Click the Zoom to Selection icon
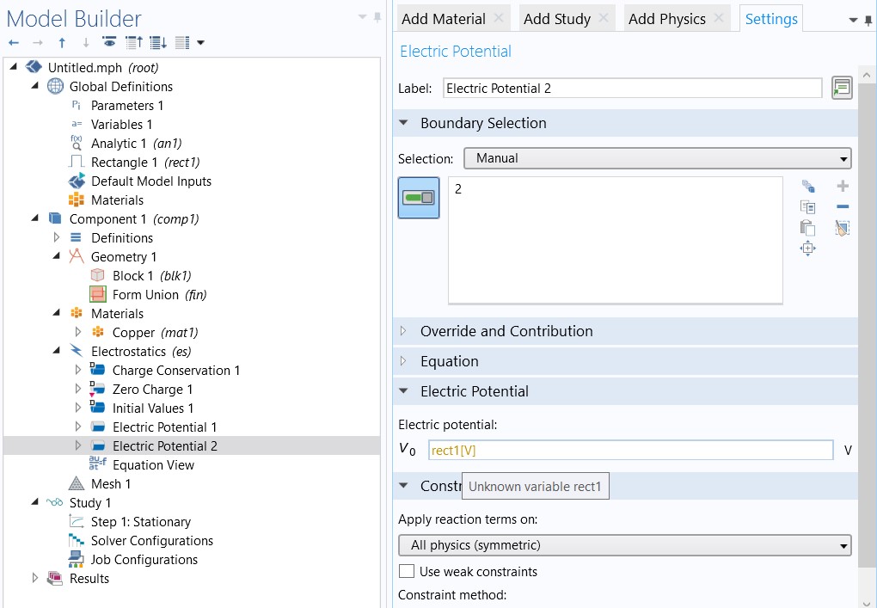This screenshot has width=877, height=608. (x=807, y=249)
